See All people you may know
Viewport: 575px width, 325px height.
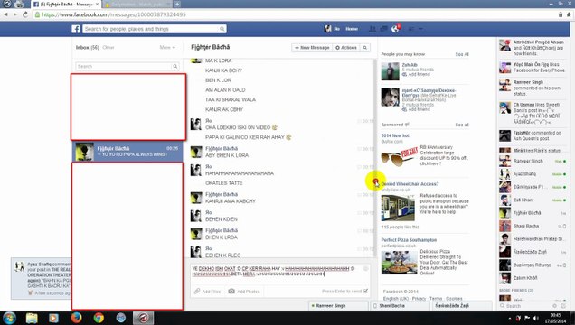click(462, 54)
